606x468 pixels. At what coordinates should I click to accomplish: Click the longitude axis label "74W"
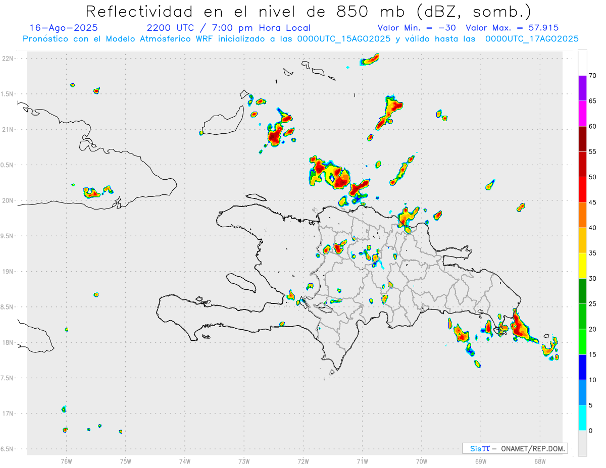click(x=185, y=461)
